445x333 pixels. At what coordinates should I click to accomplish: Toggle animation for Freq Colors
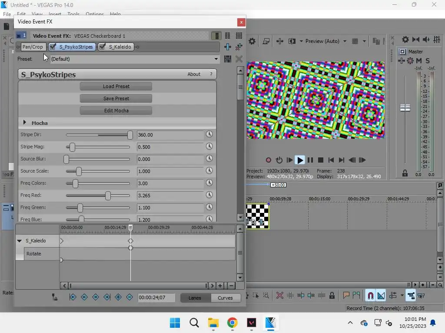(209, 183)
